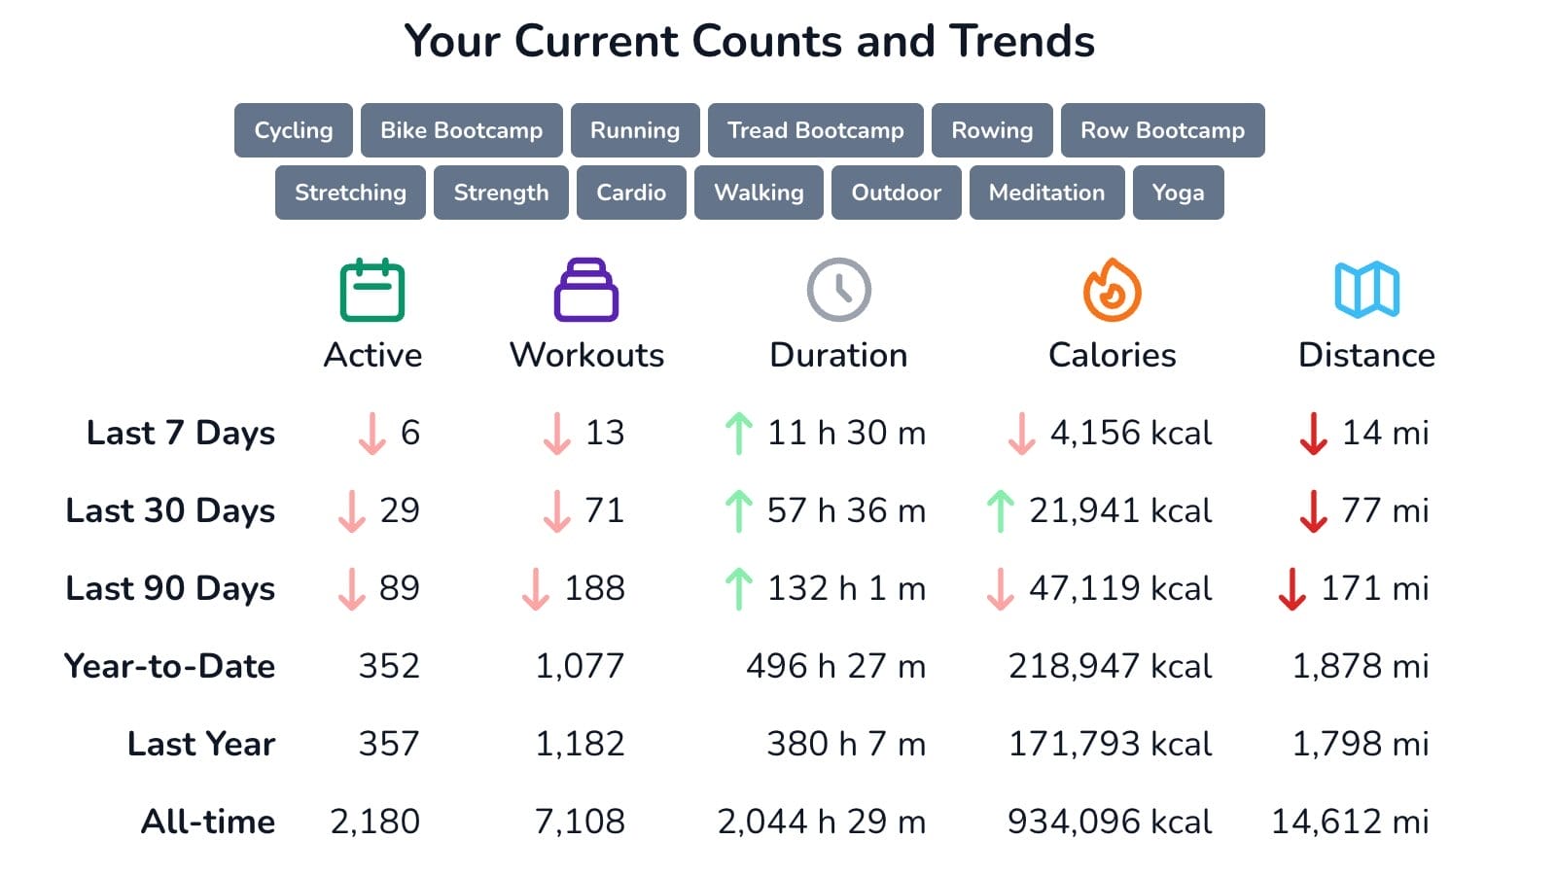Filter by Strength workouts
Image resolution: width=1556 pixels, height=875 pixels.
501,192
